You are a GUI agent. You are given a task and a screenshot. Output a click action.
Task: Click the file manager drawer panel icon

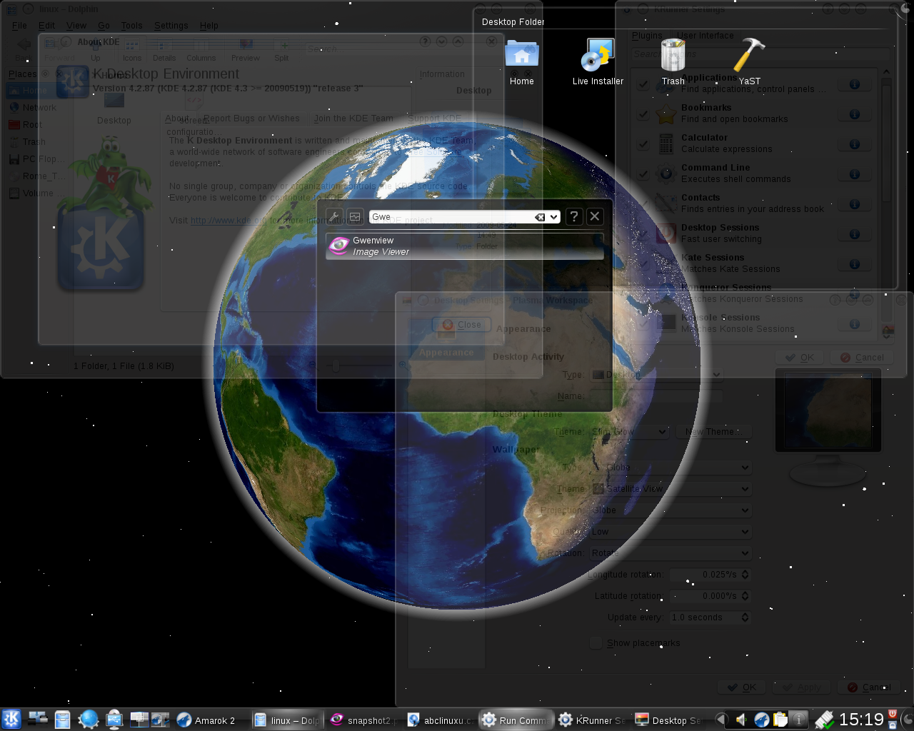coord(63,720)
